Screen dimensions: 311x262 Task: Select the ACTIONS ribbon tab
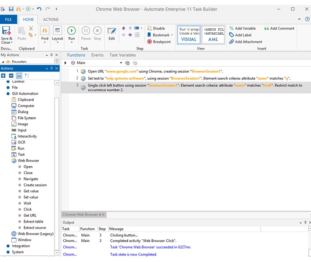(51, 19)
